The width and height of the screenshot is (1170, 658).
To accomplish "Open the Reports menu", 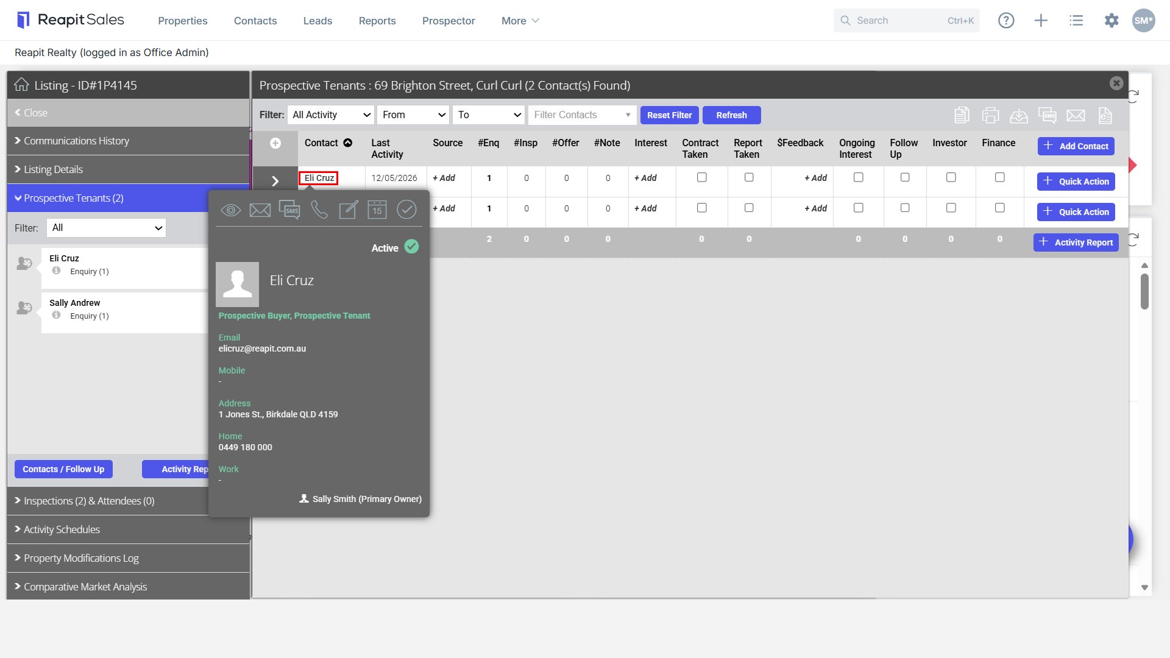I will (x=377, y=21).
